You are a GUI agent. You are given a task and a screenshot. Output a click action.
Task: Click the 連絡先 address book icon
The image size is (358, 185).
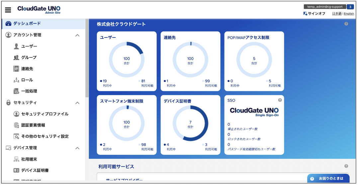coord(16,69)
